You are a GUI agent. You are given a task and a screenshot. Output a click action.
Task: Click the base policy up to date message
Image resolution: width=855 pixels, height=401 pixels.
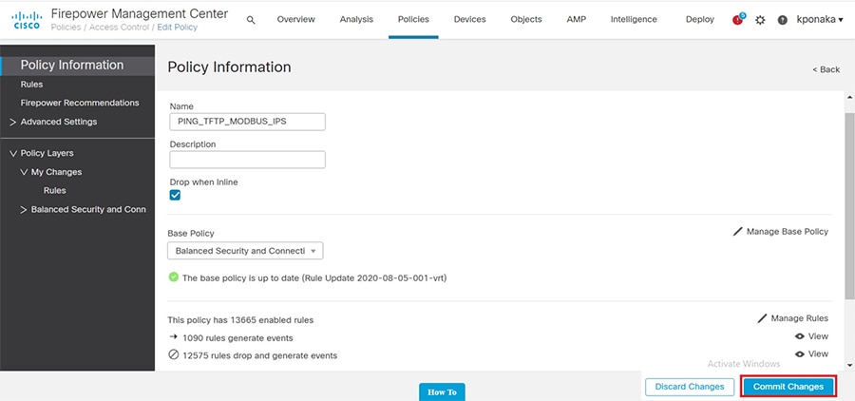tap(314, 277)
